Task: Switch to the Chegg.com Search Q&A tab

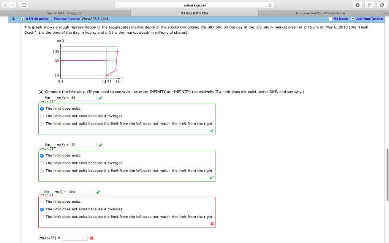Action: [x=65, y=13]
